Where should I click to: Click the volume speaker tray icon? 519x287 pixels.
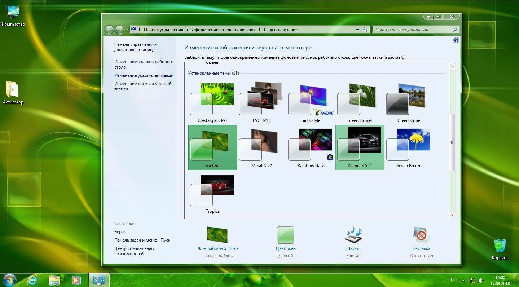pos(481,280)
